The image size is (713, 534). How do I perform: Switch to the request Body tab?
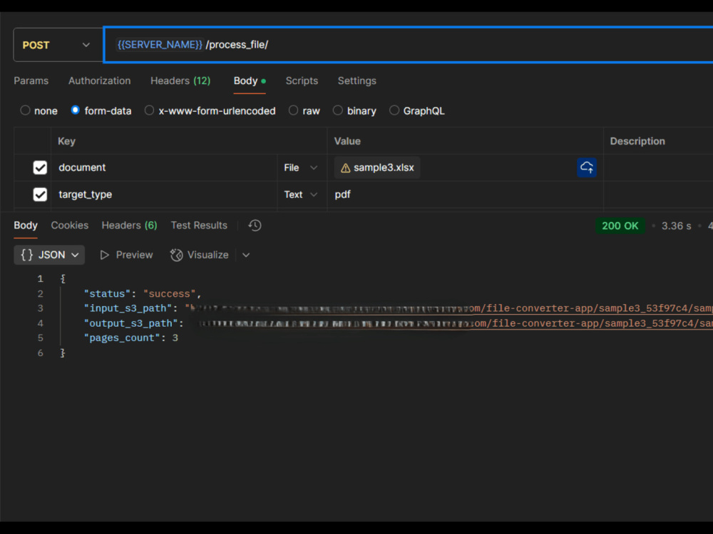249,81
